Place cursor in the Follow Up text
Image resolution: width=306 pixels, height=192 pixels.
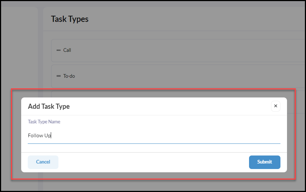click(39, 135)
